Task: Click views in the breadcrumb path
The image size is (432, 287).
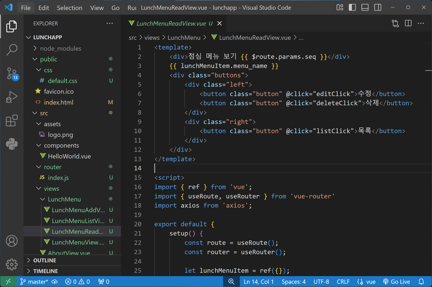Action: [152, 38]
